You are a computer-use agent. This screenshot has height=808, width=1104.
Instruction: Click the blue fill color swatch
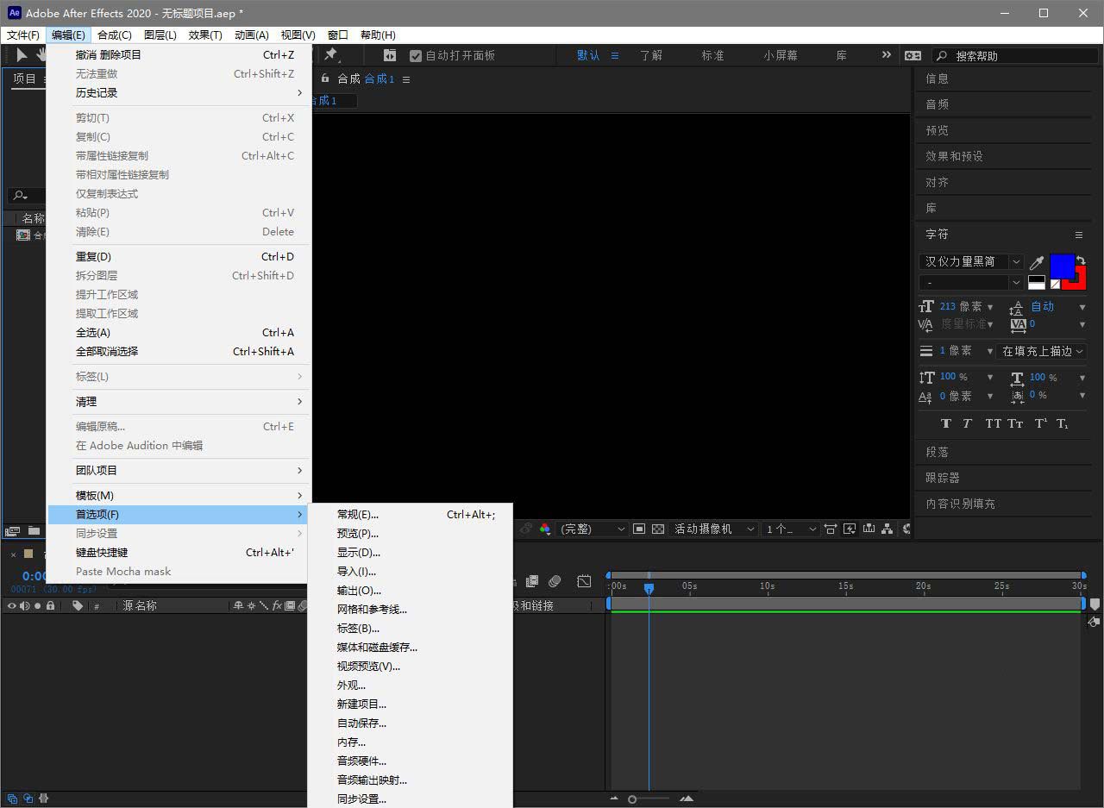[1061, 266]
